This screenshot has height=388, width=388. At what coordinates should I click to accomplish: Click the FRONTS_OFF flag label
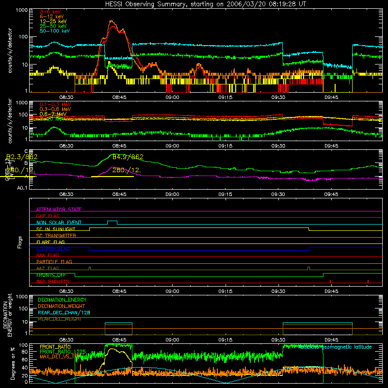[51, 275]
